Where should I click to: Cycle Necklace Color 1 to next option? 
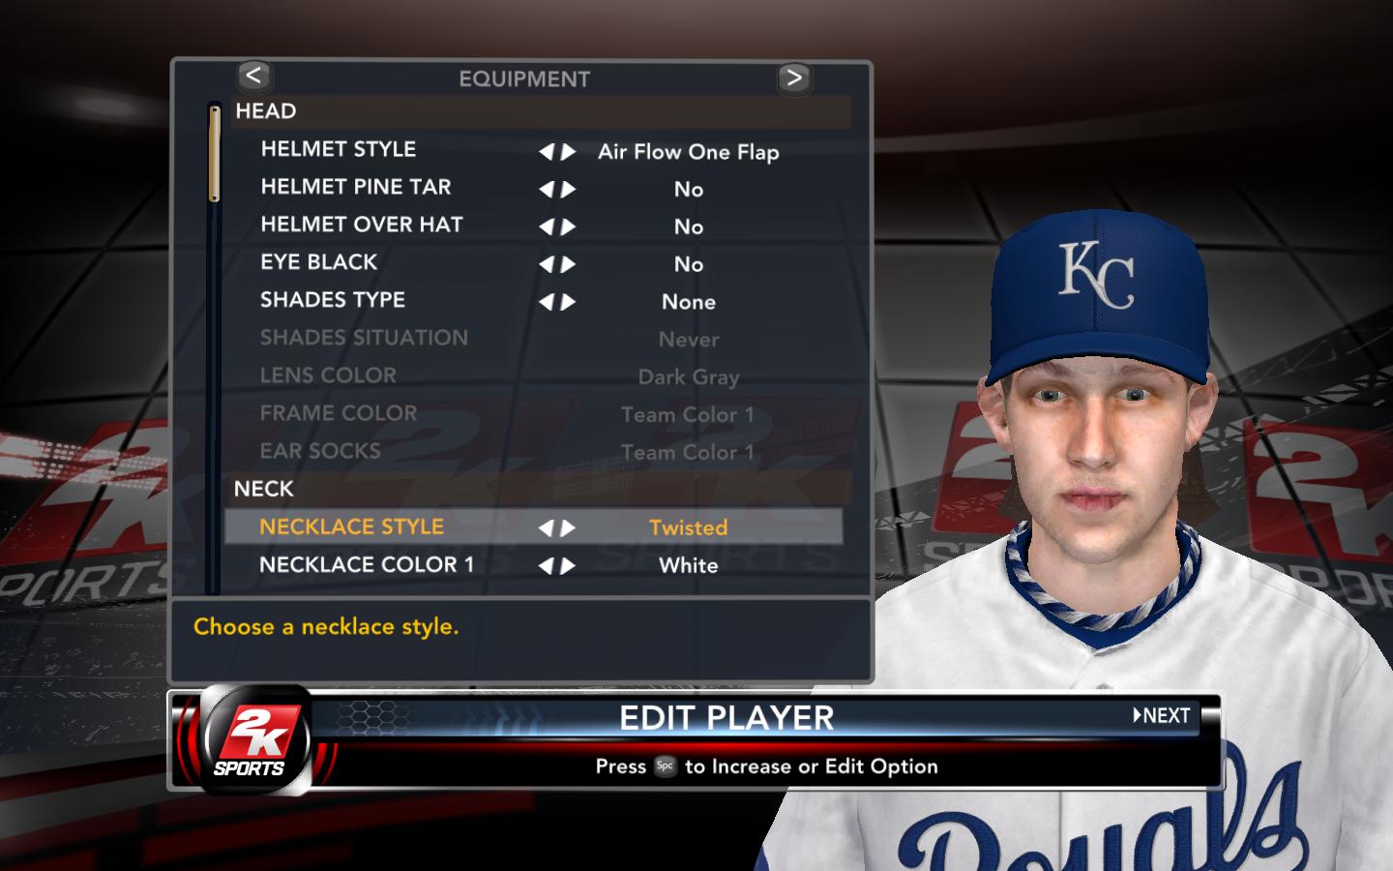coord(569,566)
